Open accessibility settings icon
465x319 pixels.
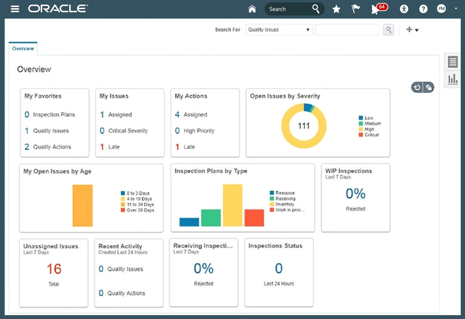404,9
